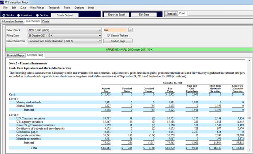
Task: Click the Total row label
Action: pos(34,148)
